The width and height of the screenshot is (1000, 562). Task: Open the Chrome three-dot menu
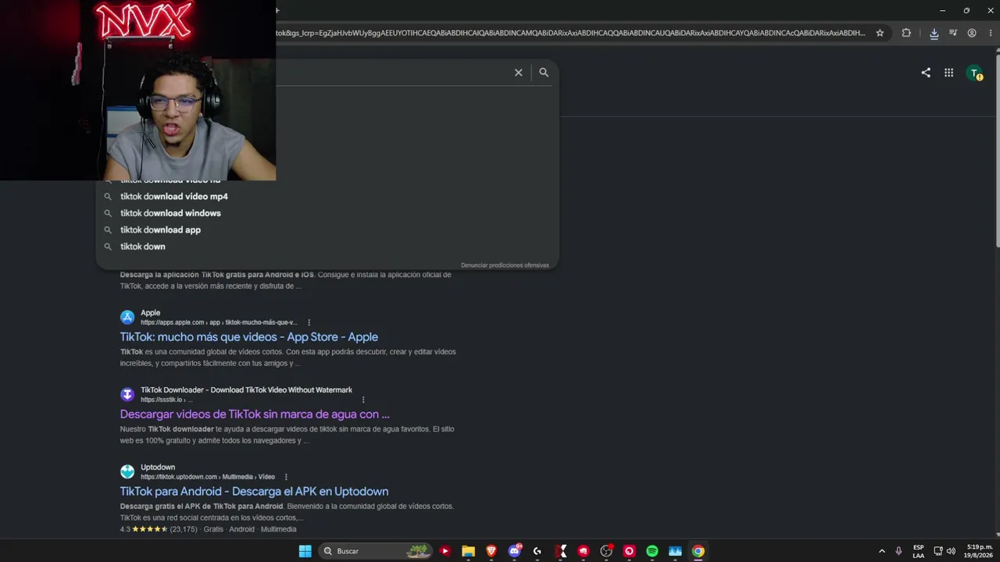tap(991, 33)
